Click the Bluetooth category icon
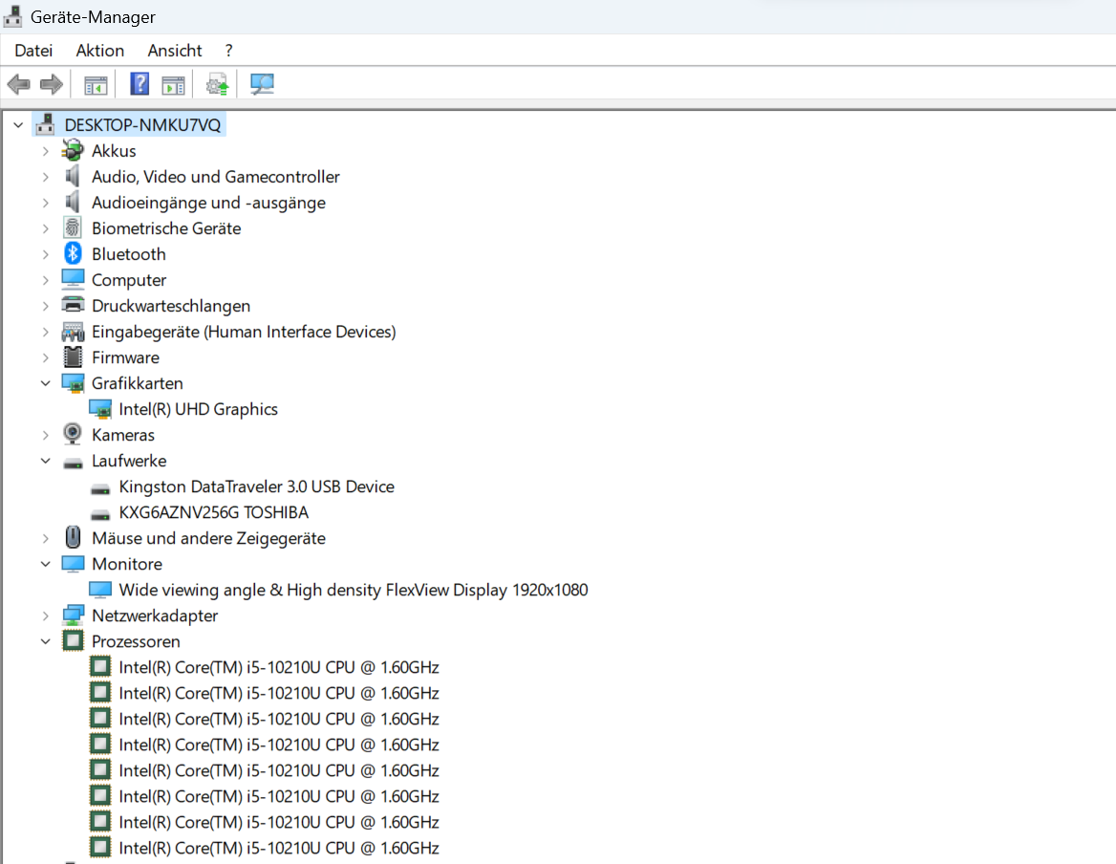Image resolution: width=1116 pixels, height=864 pixels. tap(73, 253)
